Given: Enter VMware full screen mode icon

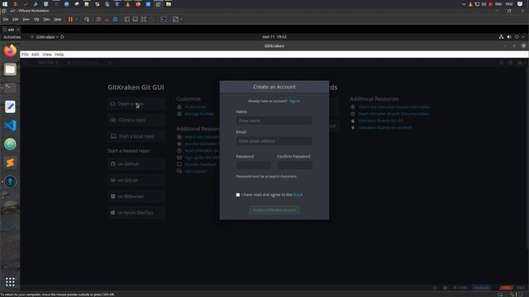Looking at the screenshot, I should tap(144, 20).
